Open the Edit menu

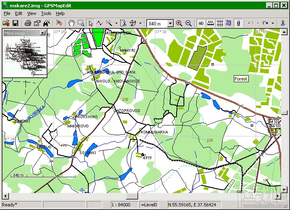(x=19, y=13)
